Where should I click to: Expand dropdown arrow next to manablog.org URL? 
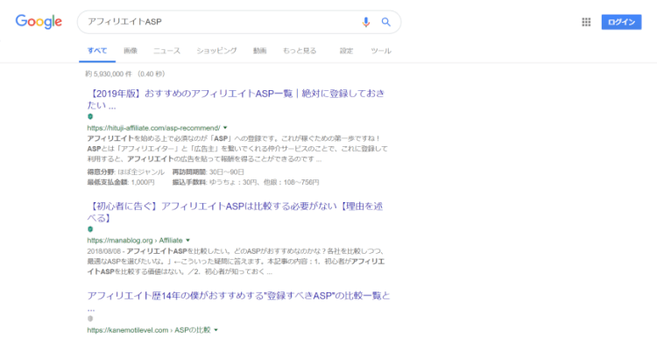[187, 241]
